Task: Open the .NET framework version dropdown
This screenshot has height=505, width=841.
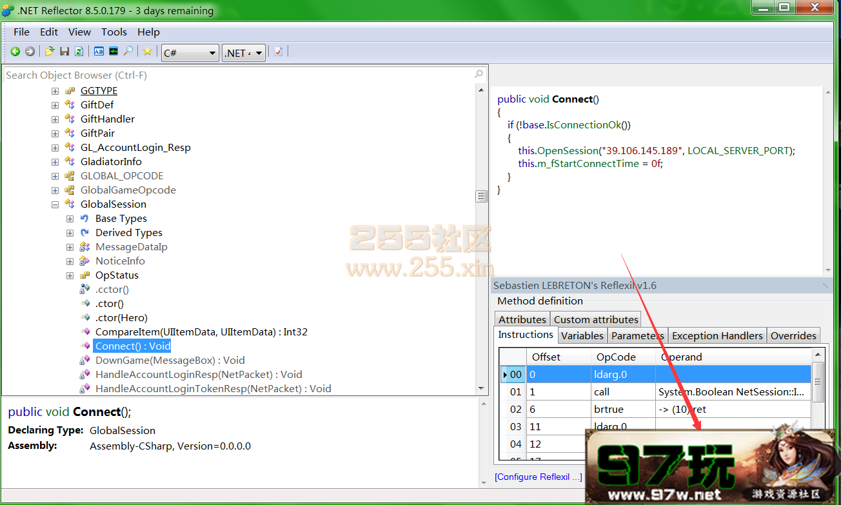Action: [244, 53]
